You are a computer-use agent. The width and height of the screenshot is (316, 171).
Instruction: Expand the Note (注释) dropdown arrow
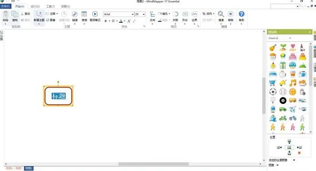coord(57,14)
